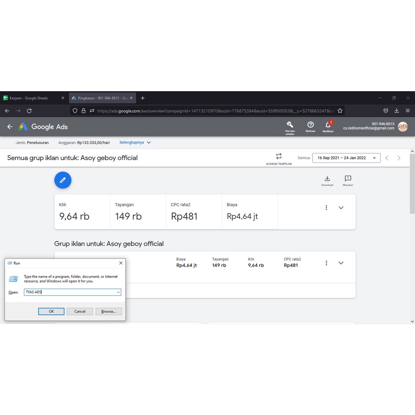
Task: Cancel the Run dialog
Action: coord(80,312)
